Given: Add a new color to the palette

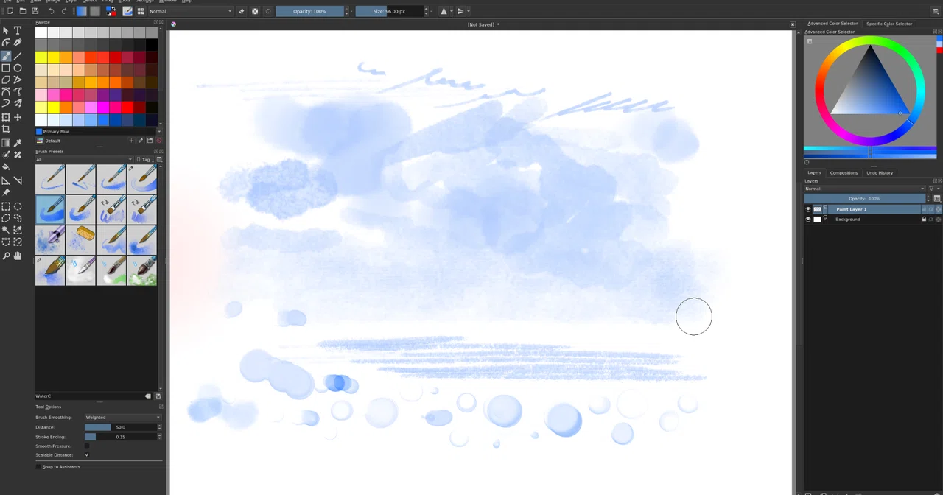Looking at the screenshot, I should pos(132,141).
